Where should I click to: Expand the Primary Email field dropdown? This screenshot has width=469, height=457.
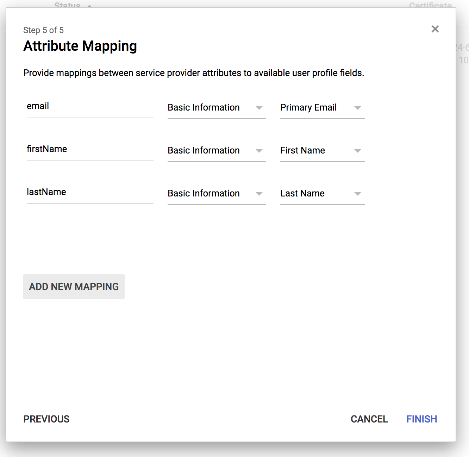322,108
